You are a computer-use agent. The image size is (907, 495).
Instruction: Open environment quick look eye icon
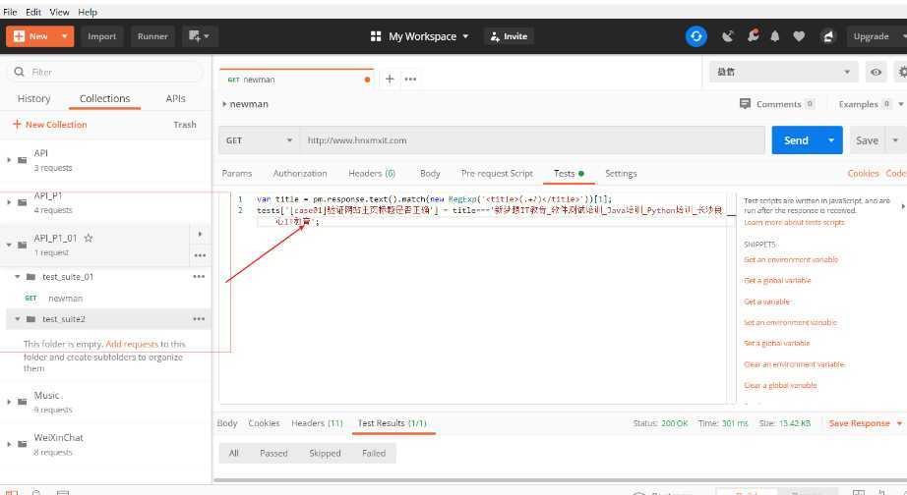pyautogui.click(x=876, y=73)
